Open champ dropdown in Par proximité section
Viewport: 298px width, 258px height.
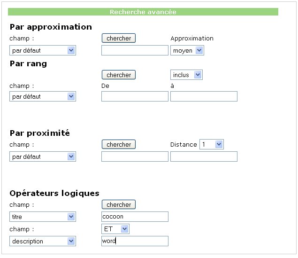[x=43, y=156]
